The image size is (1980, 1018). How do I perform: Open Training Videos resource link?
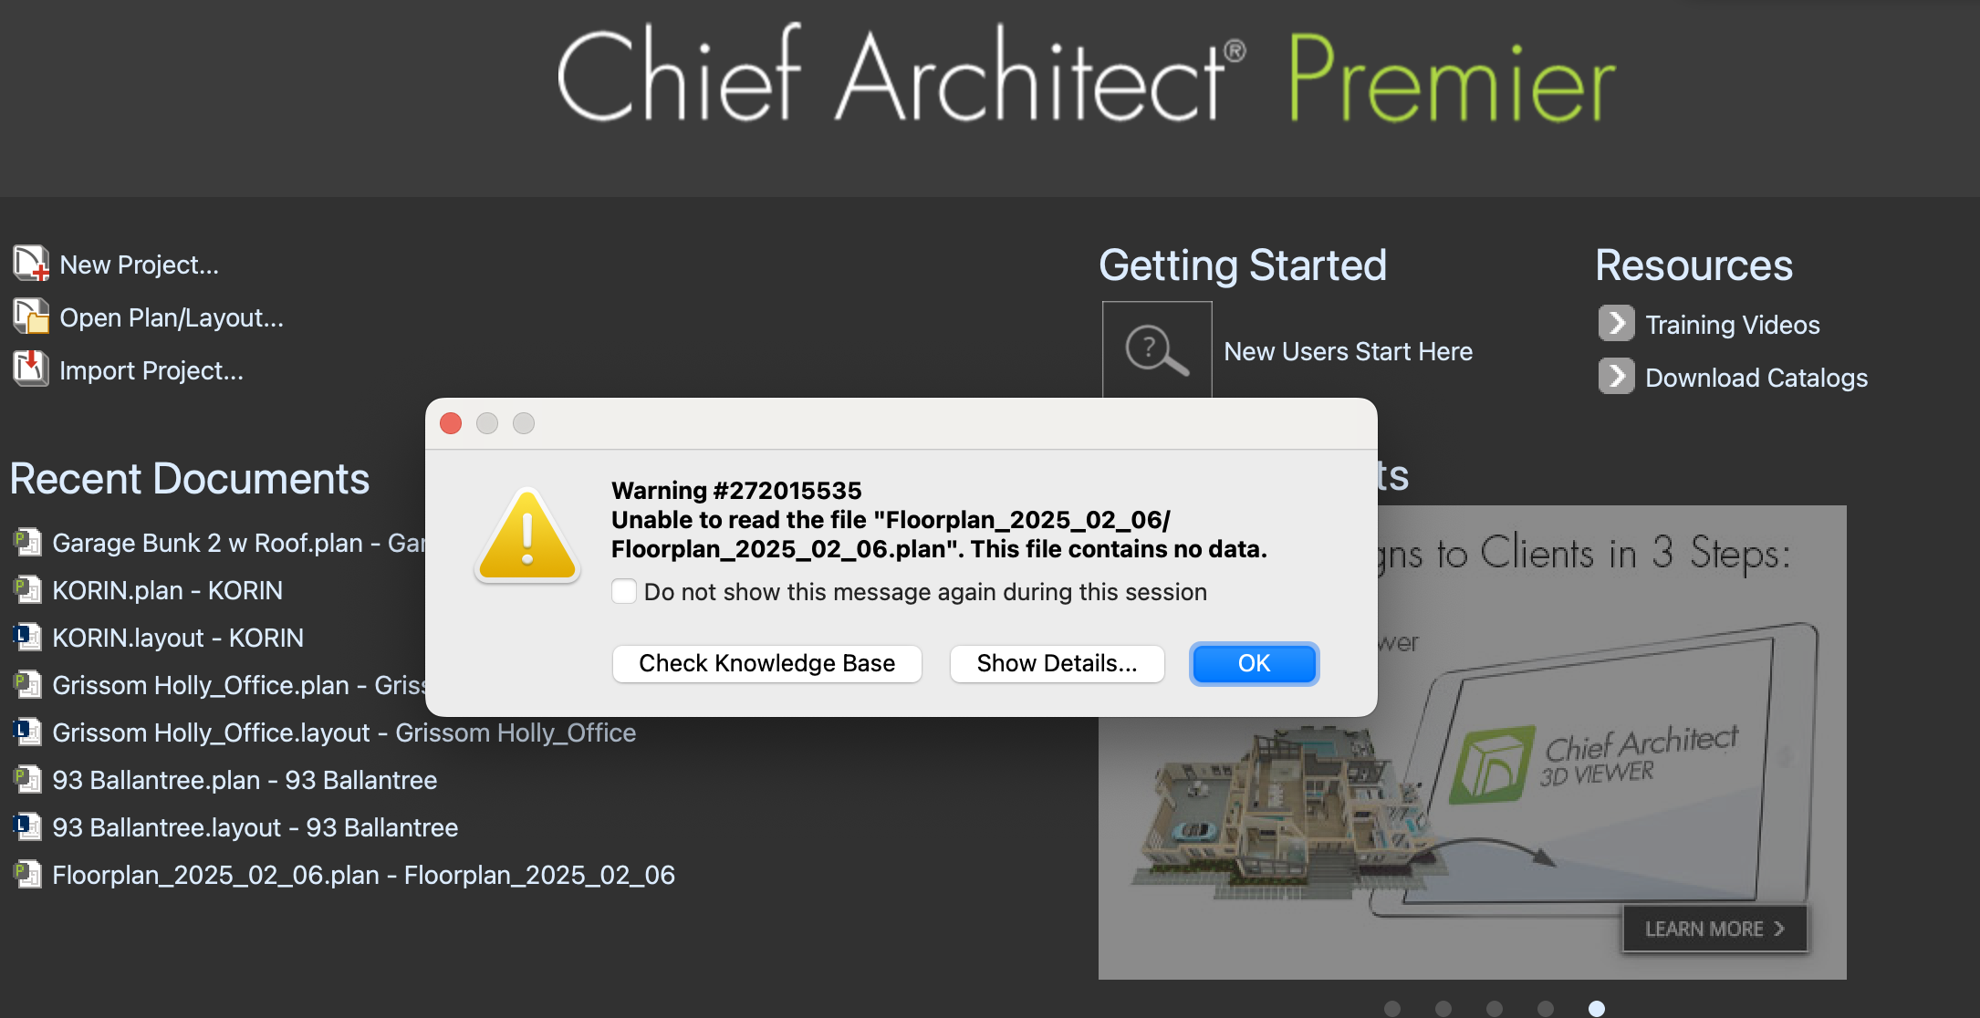1733,325
